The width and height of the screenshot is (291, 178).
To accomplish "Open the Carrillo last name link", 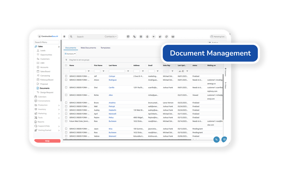I will (112, 88).
